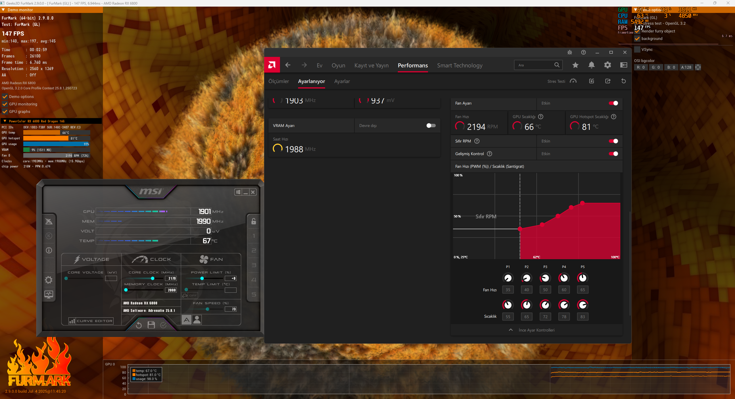Toggle auto fan A button in Afterburner
This screenshot has height=399, width=735.
click(187, 319)
